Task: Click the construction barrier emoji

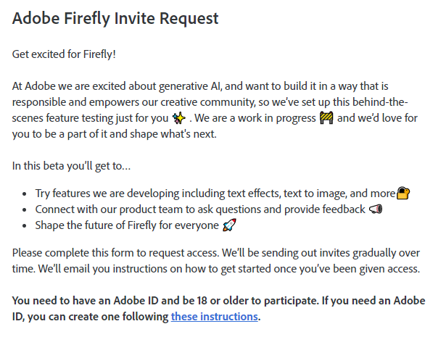Action: pos(326,118)
